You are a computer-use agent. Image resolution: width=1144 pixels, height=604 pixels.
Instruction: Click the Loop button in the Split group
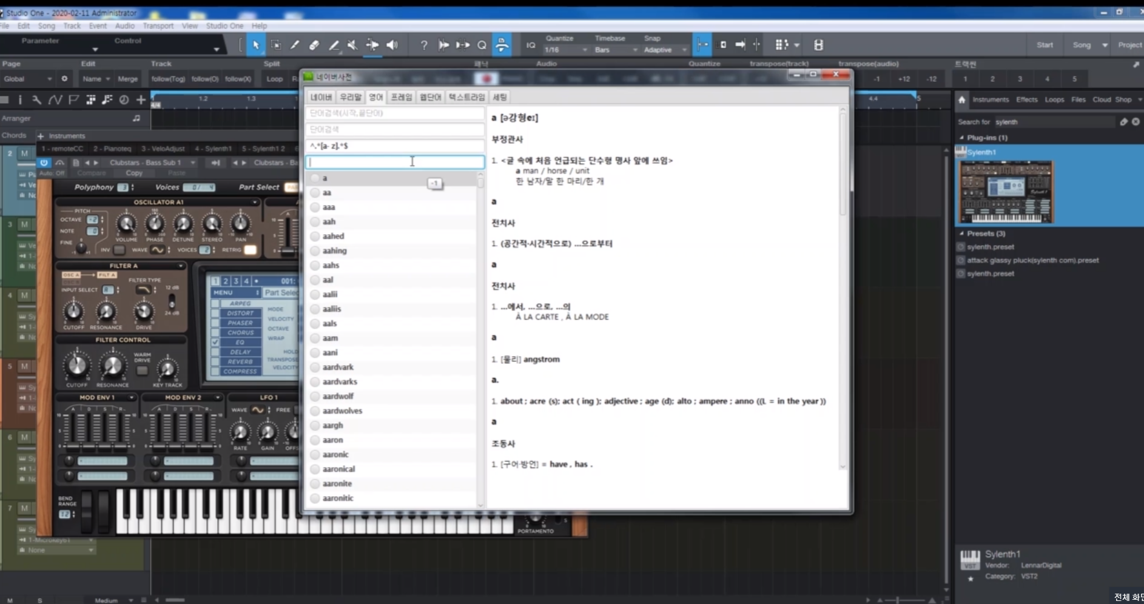coord(275,79)
